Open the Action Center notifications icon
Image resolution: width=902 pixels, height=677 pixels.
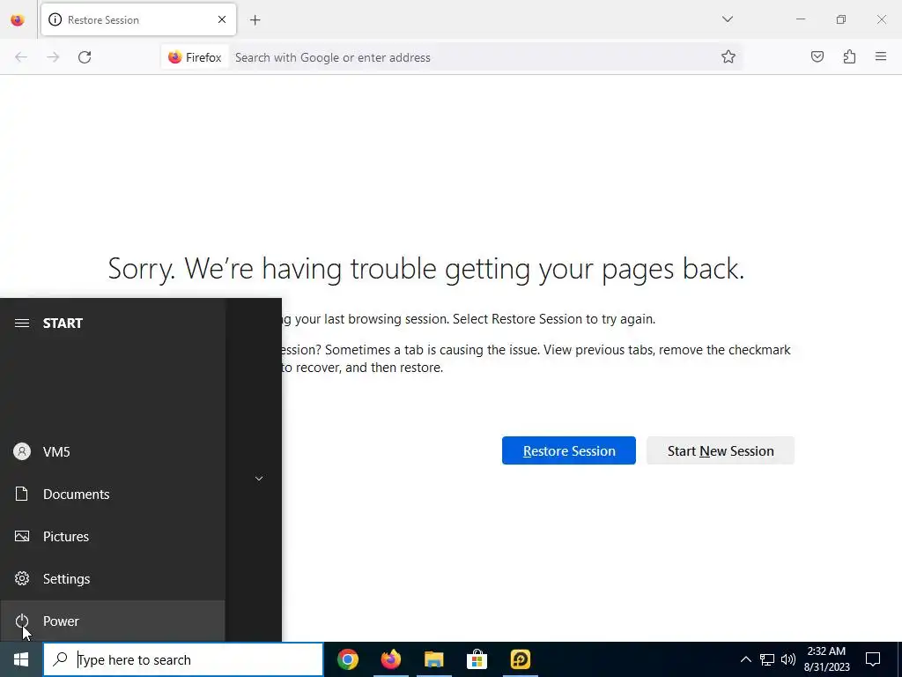click(x=873, y=659)
